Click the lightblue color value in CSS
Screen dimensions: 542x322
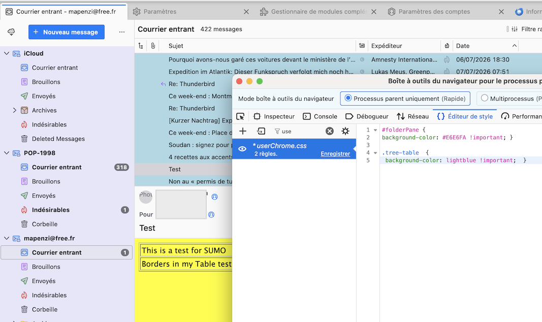click(x=461, y=160)
